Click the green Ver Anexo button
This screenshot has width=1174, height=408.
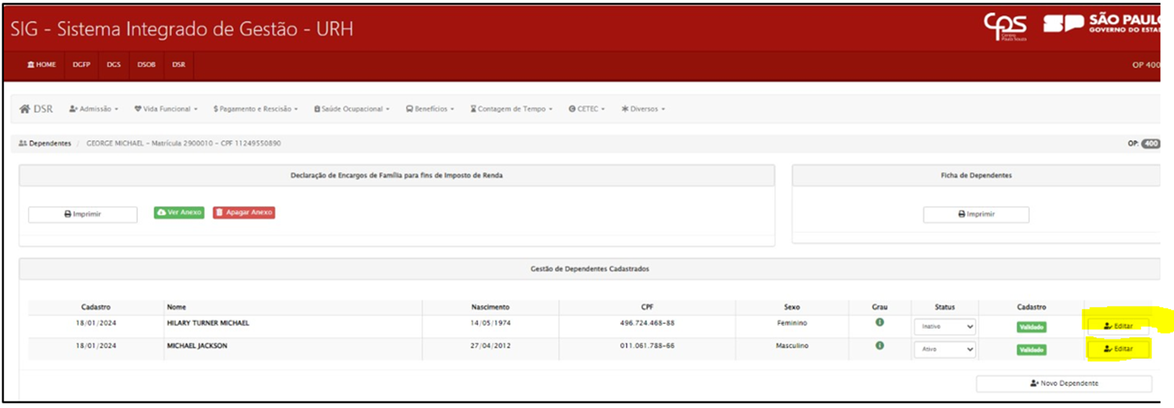click(179, 213)
